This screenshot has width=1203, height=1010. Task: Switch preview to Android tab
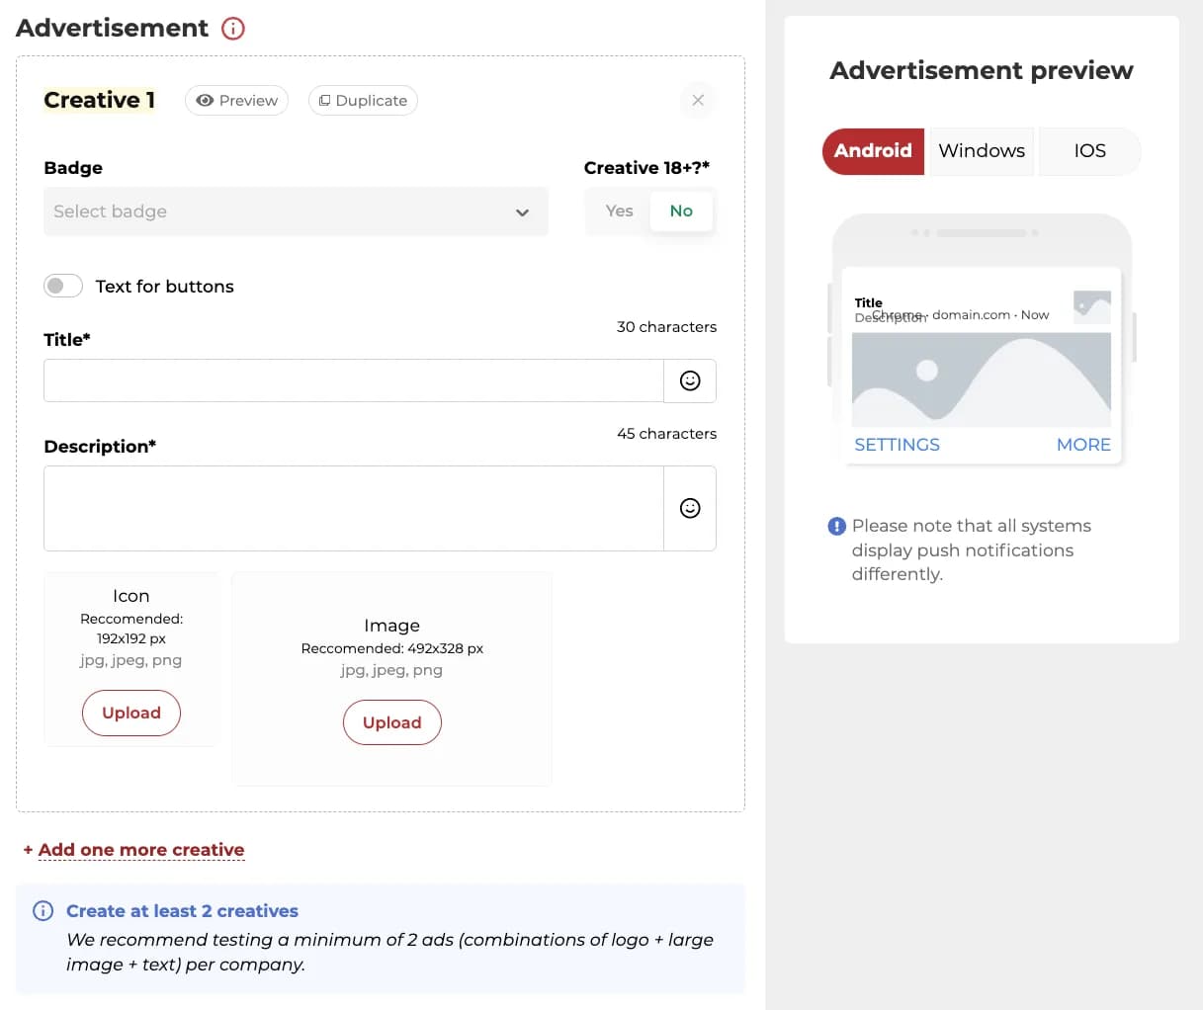point(873,151)
